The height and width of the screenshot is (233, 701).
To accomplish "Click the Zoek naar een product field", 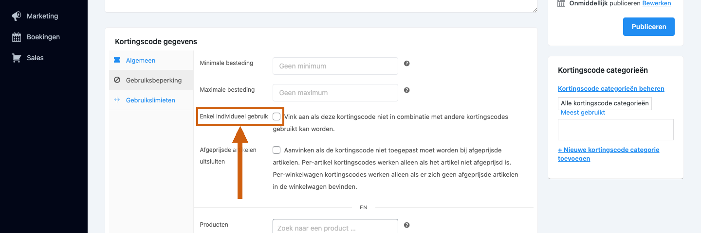I will [335, 227].
